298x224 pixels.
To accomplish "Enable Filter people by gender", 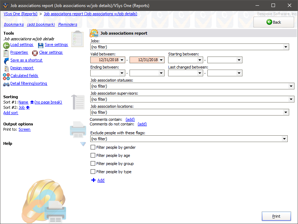I will (92, 147).
